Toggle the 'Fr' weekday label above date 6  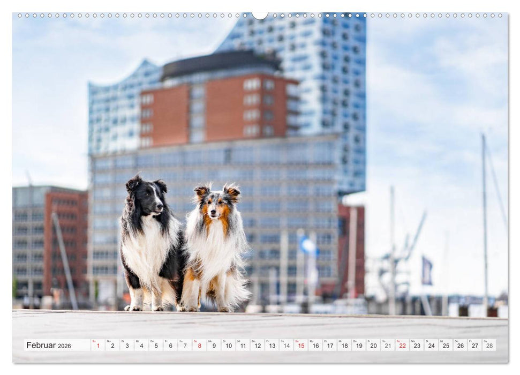point(166,341)
